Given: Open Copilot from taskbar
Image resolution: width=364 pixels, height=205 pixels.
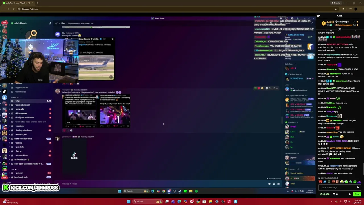Looking at the screenshot, I should 185,202.
